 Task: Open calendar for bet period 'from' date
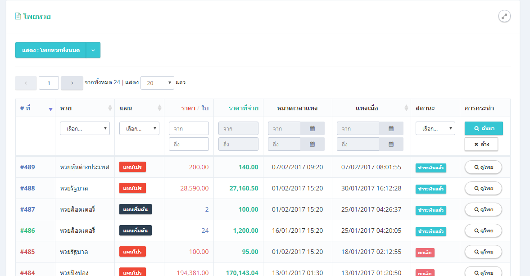(313, 128)
